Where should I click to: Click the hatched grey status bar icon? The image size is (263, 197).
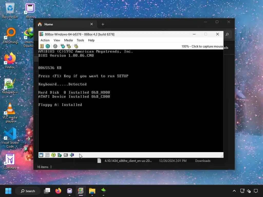tap(47, 155)
